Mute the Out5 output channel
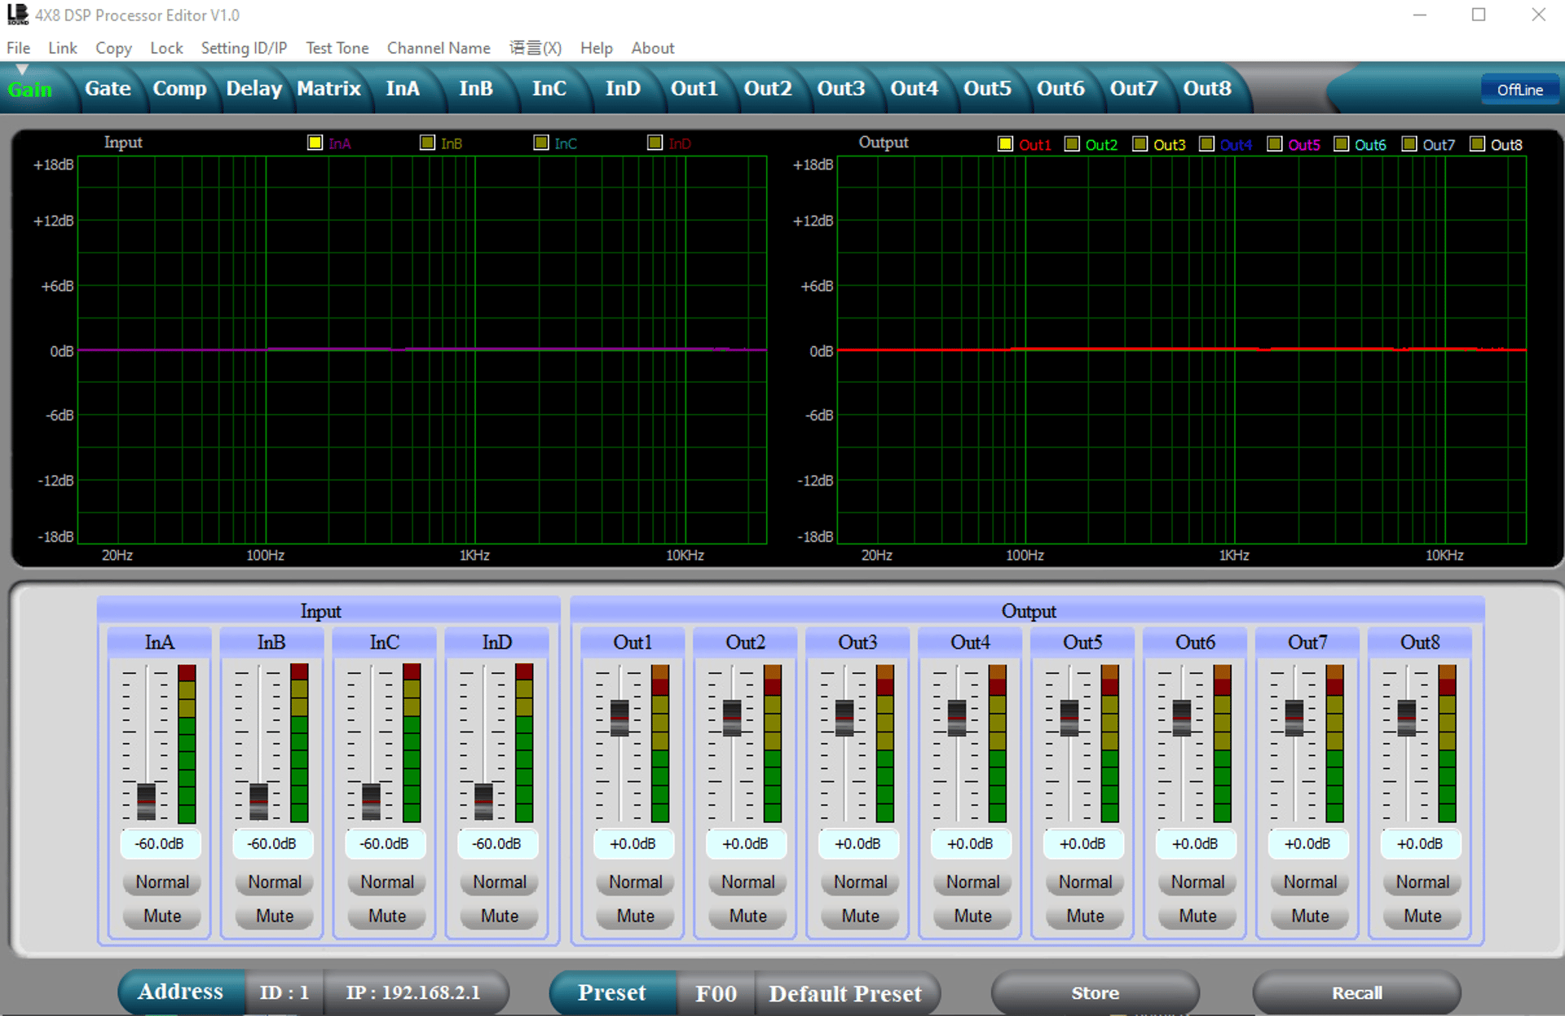 [x=1085, y=916]
